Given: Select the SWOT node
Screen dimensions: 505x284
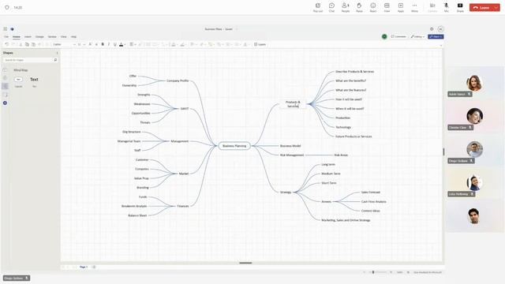Looking at the screenshot, I should coord(185,109).
